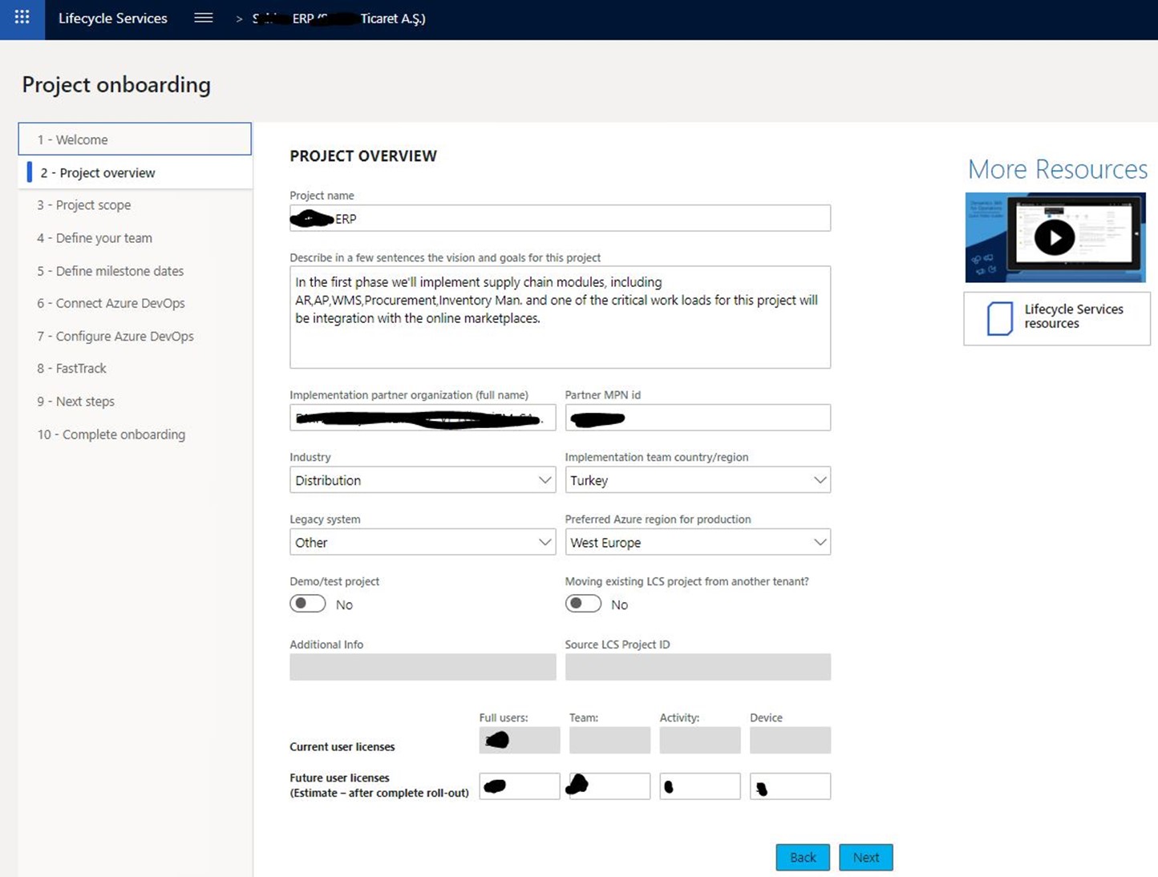The image size is (1158, 877).
Task: Open the app launcher waffle icon
Action: (22, 18)
